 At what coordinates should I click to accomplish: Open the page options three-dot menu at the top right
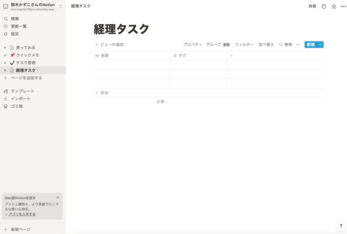[343, 6]
